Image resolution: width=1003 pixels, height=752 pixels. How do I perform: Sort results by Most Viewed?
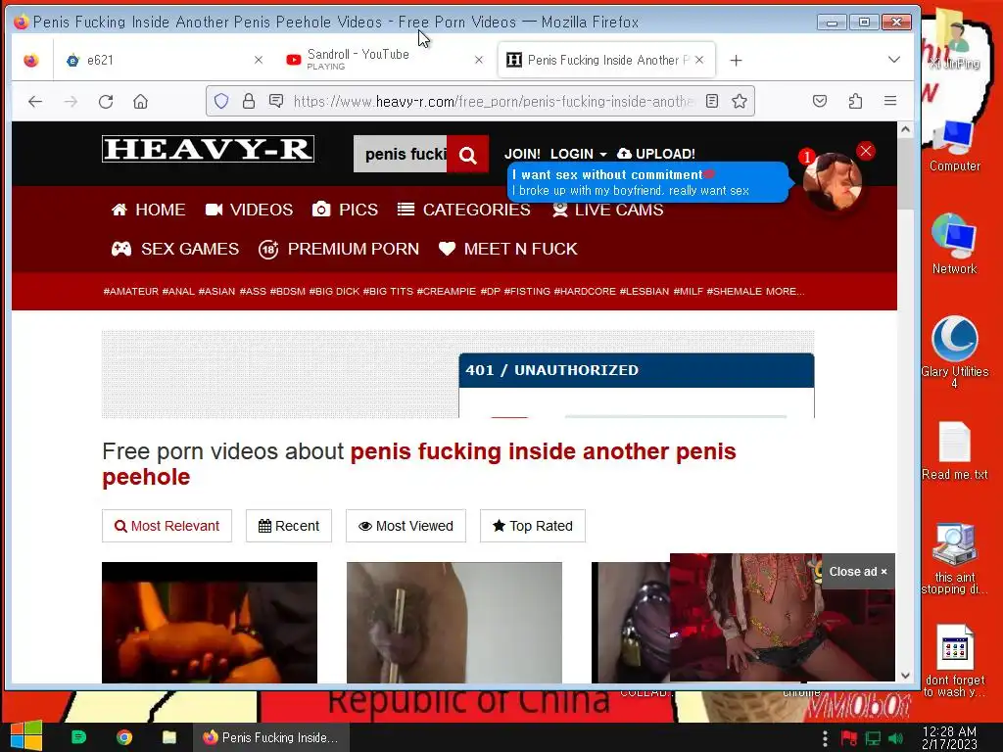point(406,526)
